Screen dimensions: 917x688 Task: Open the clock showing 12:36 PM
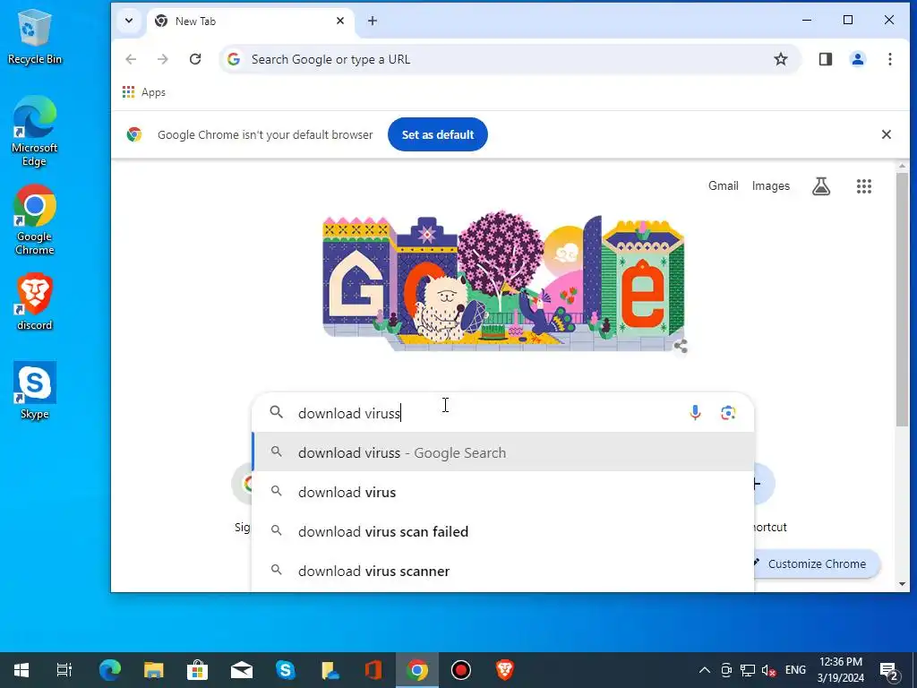click(x=840, y=670)
